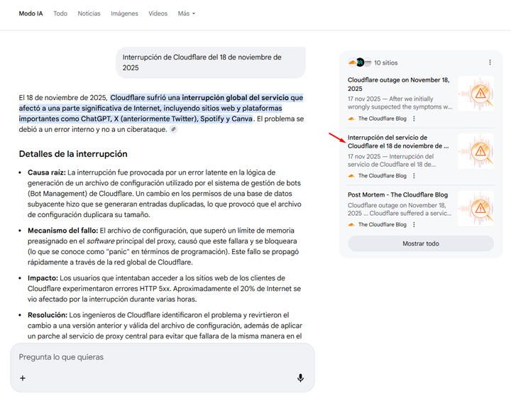
Task: Click the source link icon after the summary paragraph
Action: (x=174, y=130)
